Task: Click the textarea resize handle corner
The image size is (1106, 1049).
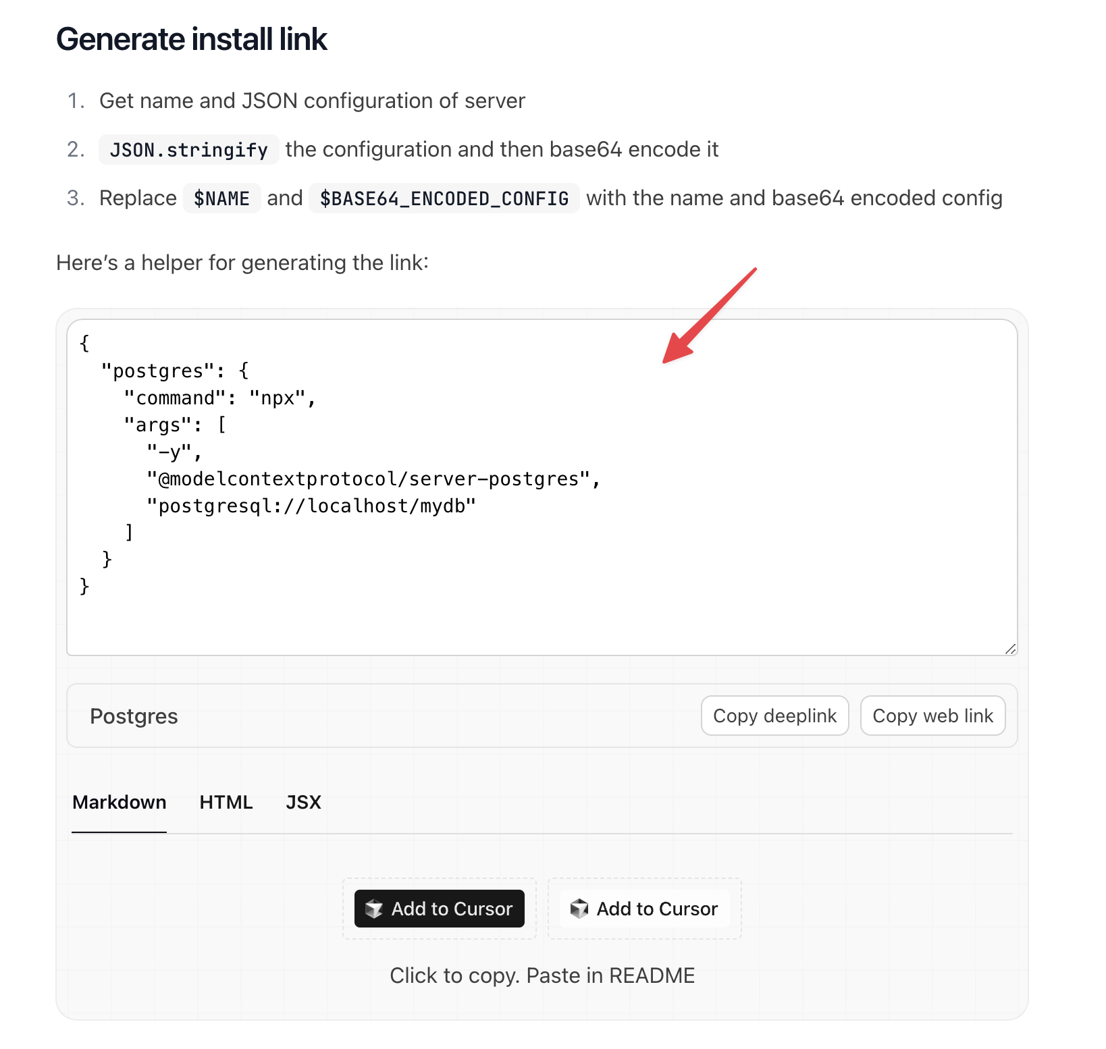Action: point(1010,649)
